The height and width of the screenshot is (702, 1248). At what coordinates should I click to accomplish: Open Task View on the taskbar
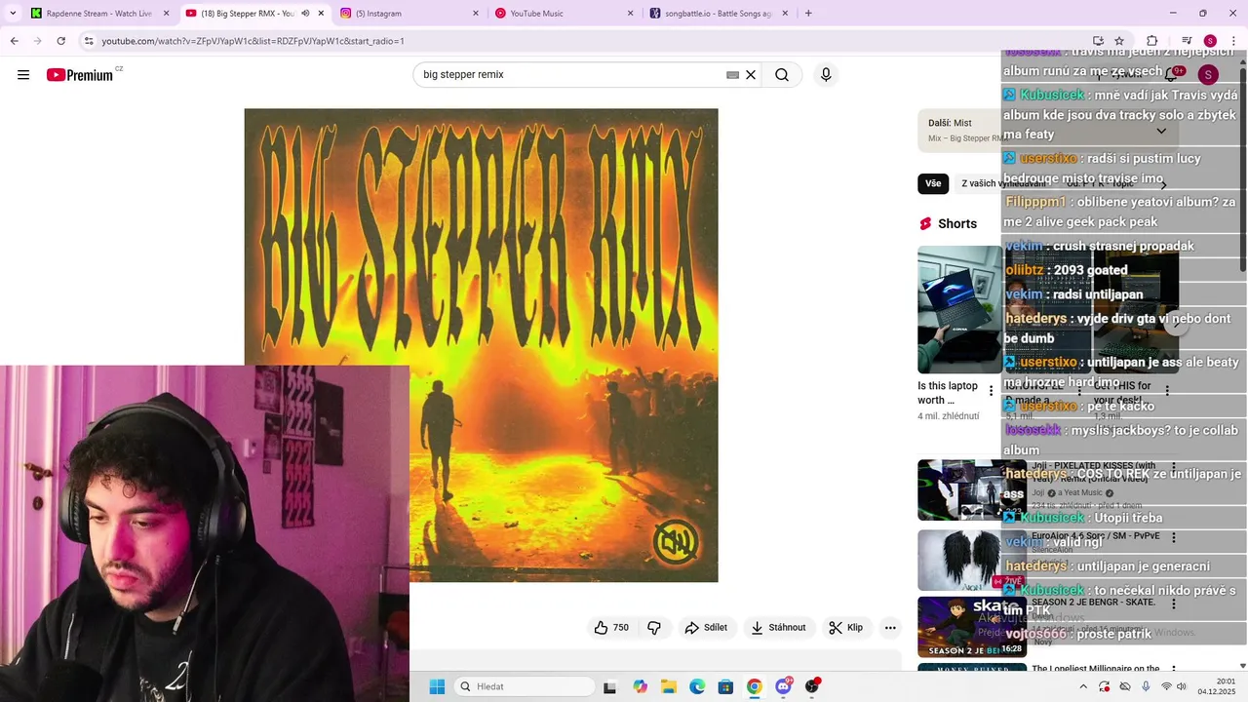(x=609, y=686)
